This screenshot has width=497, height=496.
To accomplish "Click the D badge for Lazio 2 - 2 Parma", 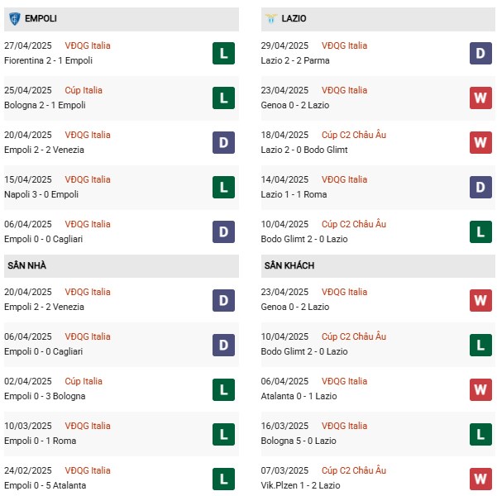I will click(481, 54).
